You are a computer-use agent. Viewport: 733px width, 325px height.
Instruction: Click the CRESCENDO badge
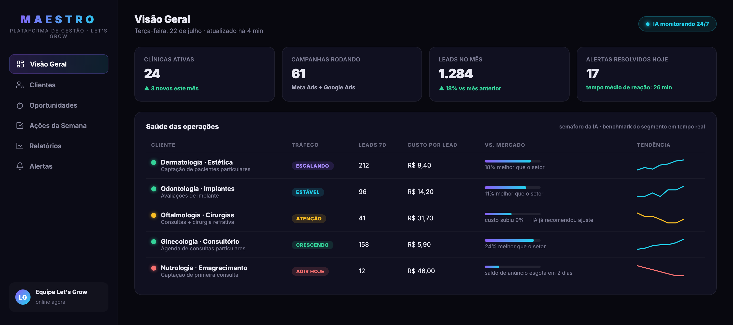(x=312, y=245)
